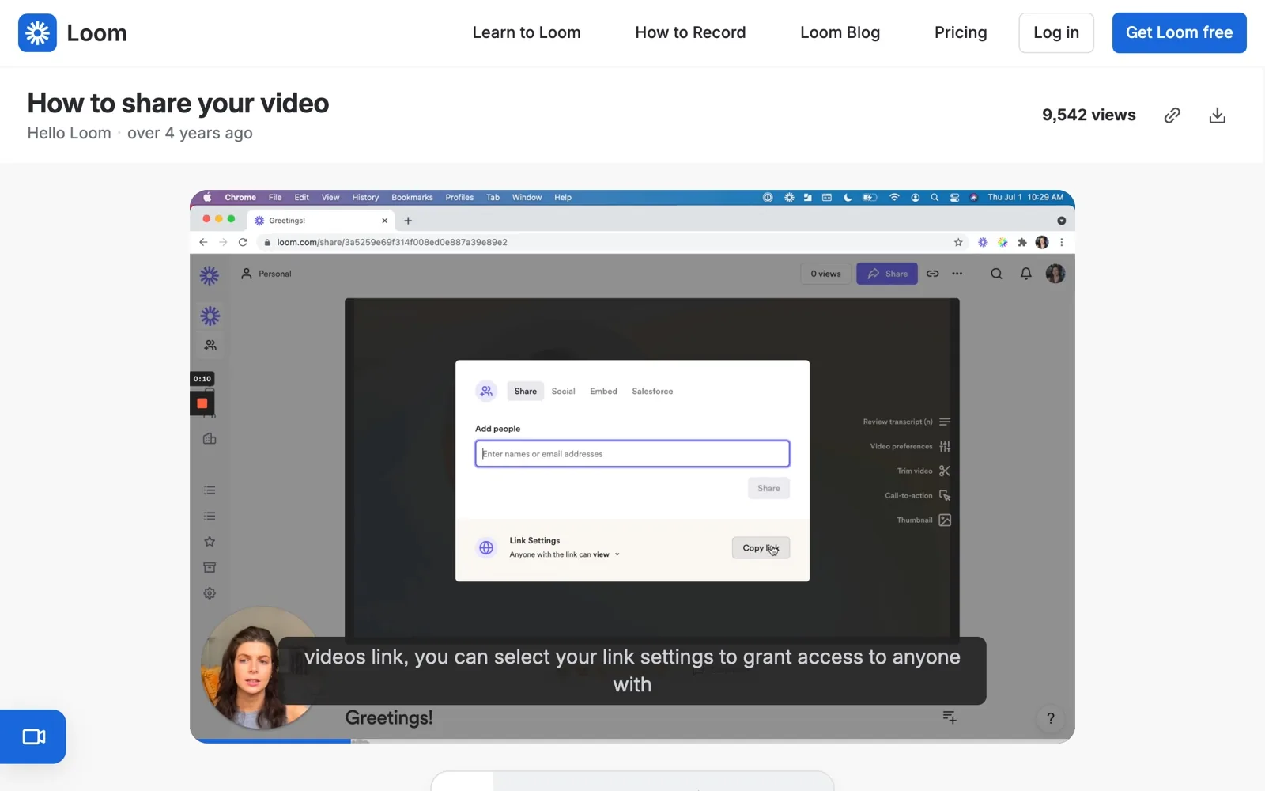Image resolution: width=1265 pixels, height=791 pixels.
Task: Open Thumbnail image option
Action: pyautogui.click(x=923, y=520)
